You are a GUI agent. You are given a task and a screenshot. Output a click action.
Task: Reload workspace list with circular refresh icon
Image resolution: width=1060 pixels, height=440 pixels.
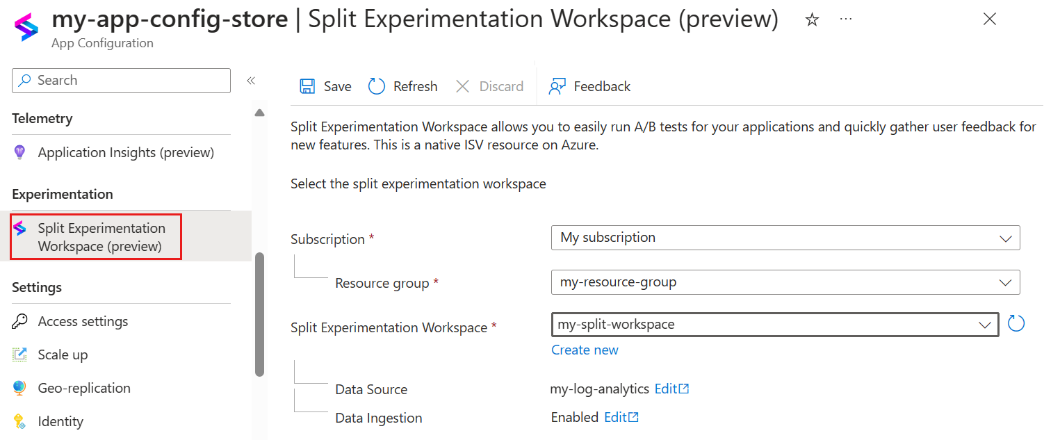pos(1016,324)
